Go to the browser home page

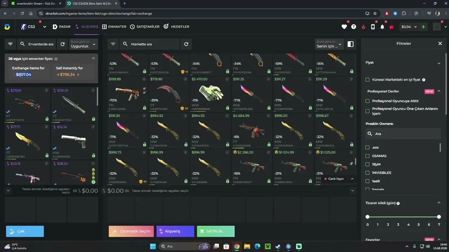click(x=31, y=13)
